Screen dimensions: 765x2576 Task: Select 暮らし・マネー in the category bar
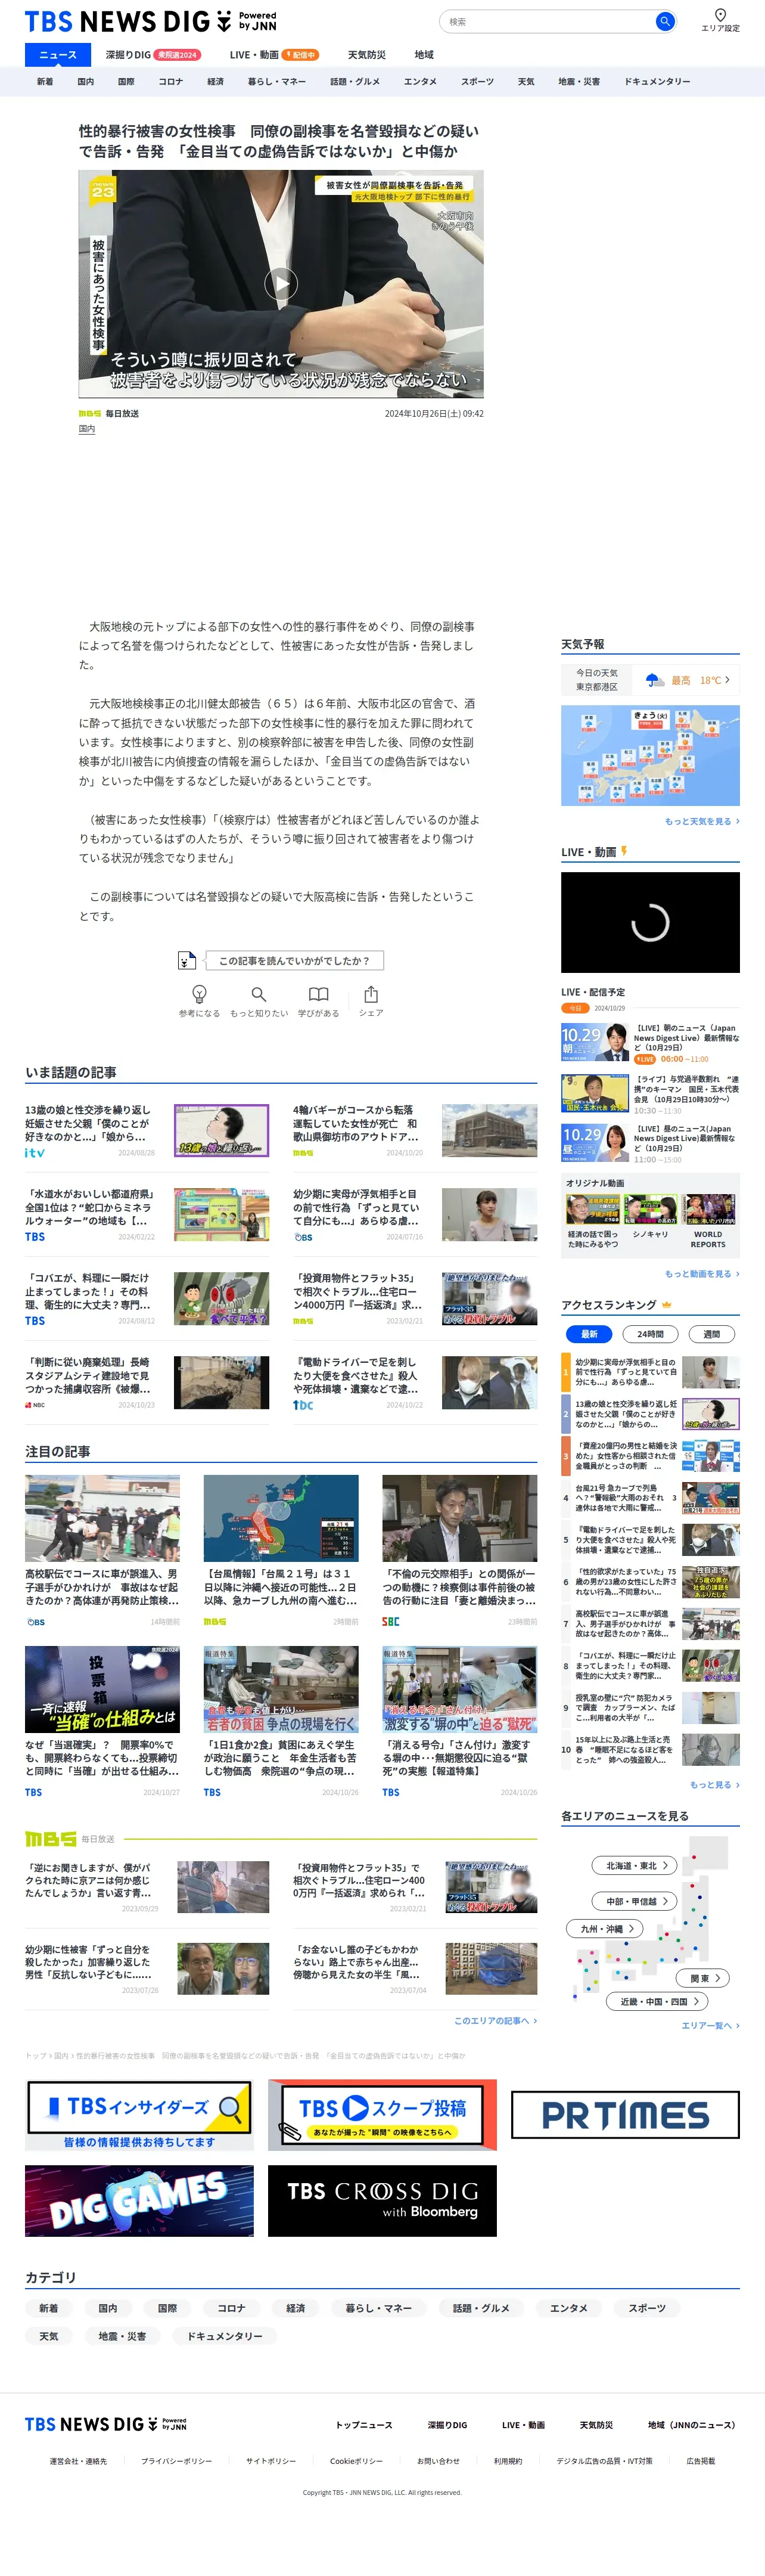coord(277,82)
